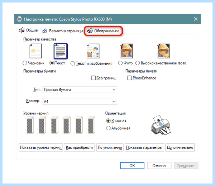
Task: Confirm settings with the OK button
Action: [132, 166]
